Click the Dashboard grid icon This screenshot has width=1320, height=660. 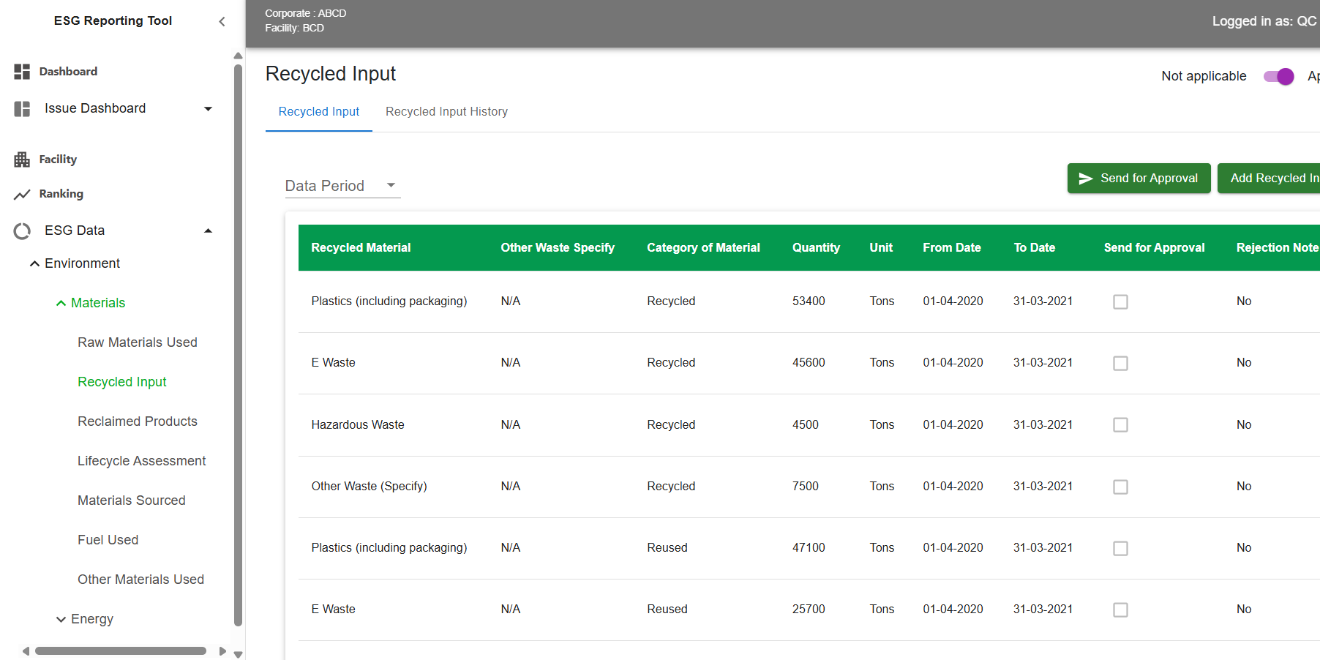click(x=22, y=72)
